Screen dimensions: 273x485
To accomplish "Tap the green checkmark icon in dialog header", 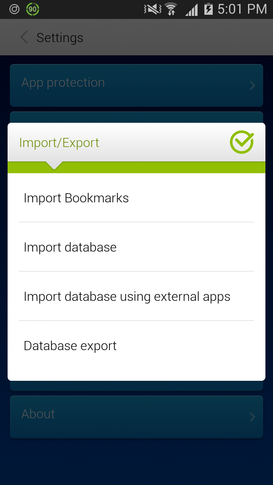I will [242, 142].
